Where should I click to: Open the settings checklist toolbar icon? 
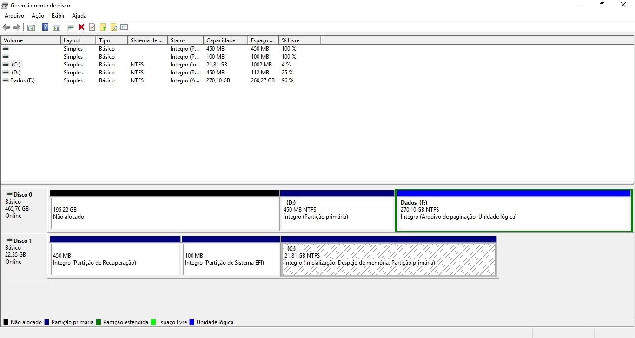tap(124, 27)
